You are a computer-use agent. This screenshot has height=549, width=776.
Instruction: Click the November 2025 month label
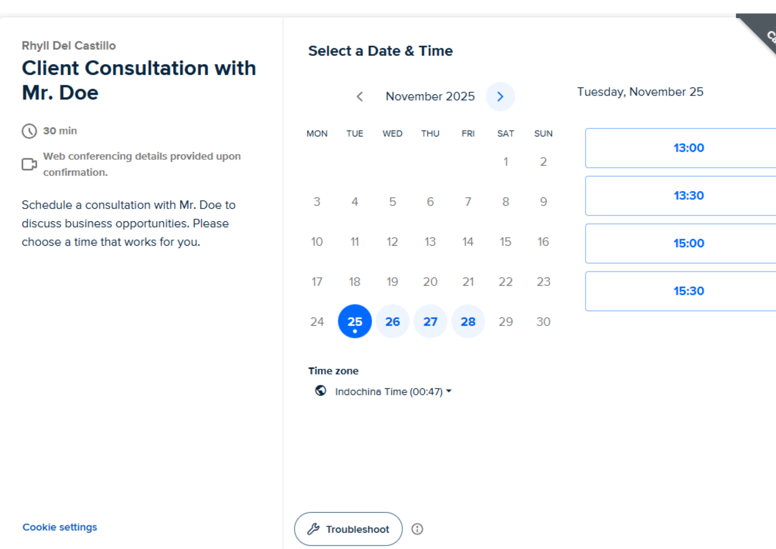coord(430,97)
